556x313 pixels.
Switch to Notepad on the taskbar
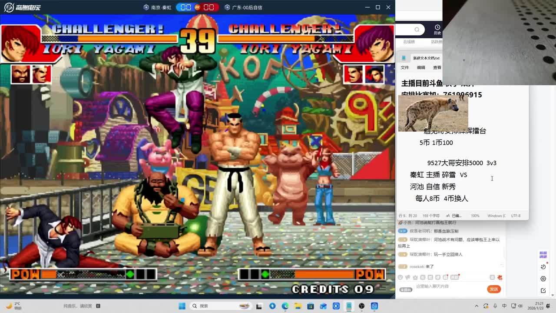click(349, 306)
